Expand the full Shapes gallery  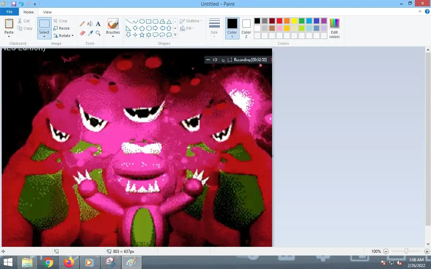175,35
